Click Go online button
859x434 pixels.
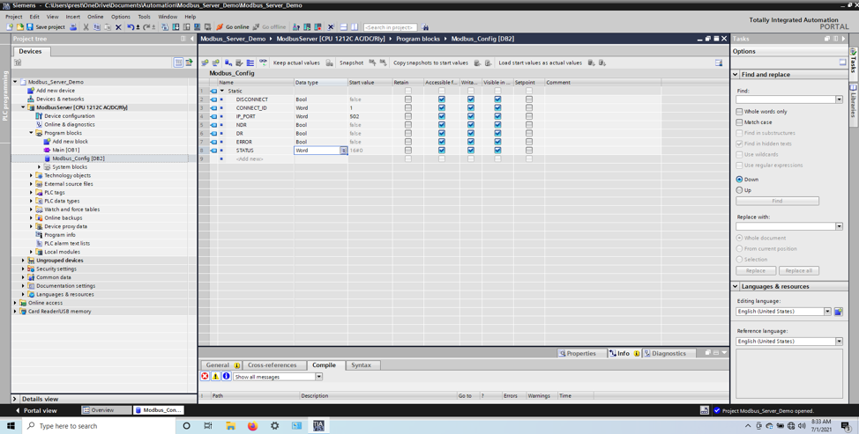[233, 26]
